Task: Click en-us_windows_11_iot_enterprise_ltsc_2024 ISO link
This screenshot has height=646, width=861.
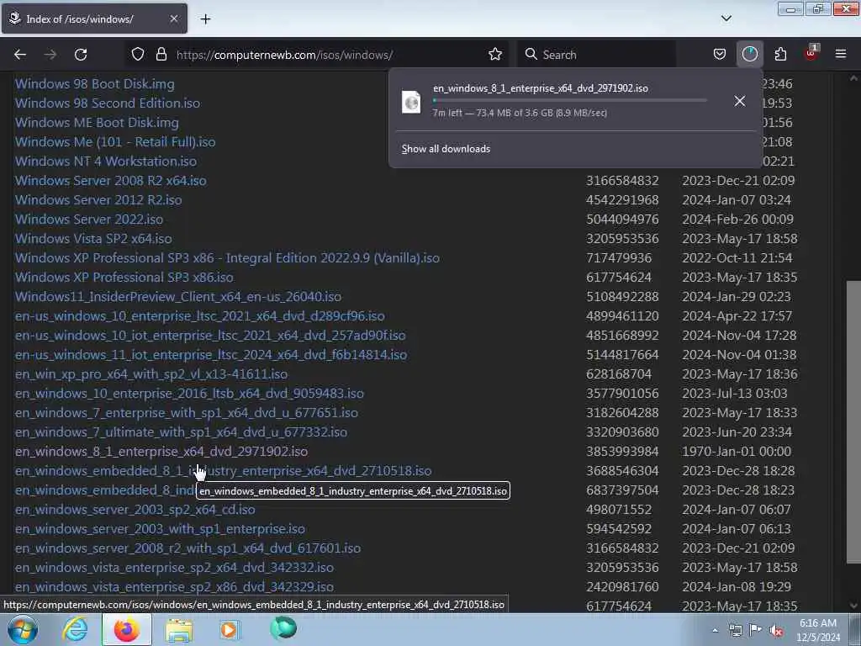Action: [x=211, y=355]
